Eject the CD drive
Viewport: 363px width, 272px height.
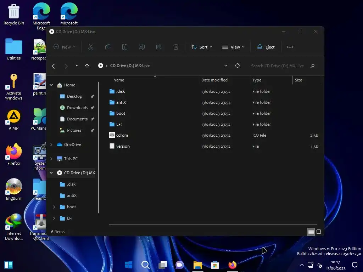pos(266,47)
